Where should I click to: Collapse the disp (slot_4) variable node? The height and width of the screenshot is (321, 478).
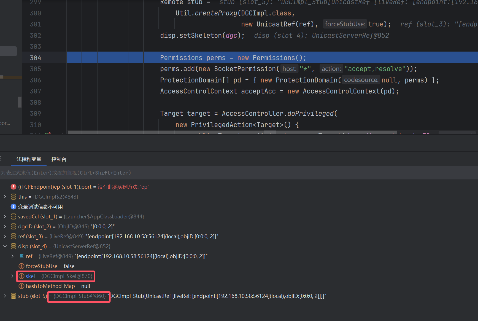(x=5, y=246)
